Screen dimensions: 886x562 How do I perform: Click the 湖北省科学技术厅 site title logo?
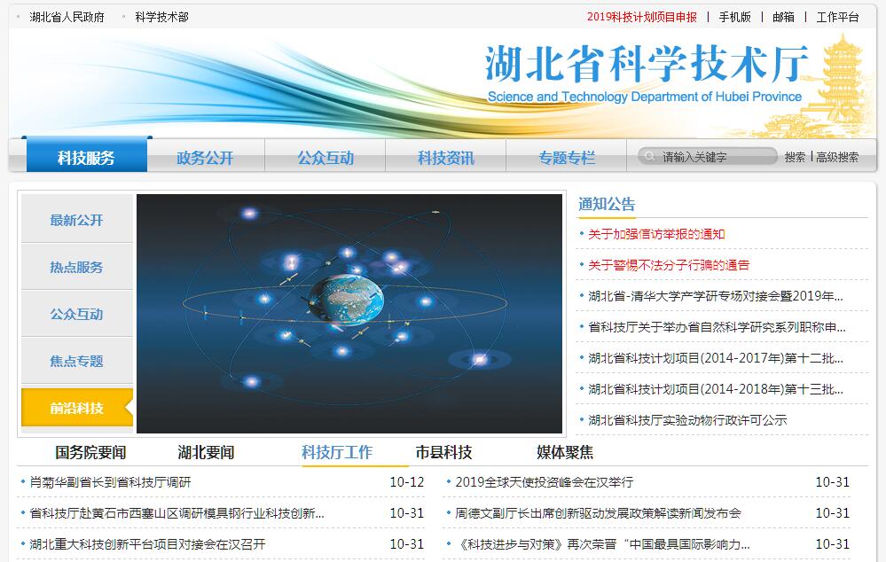pos(646,72)
